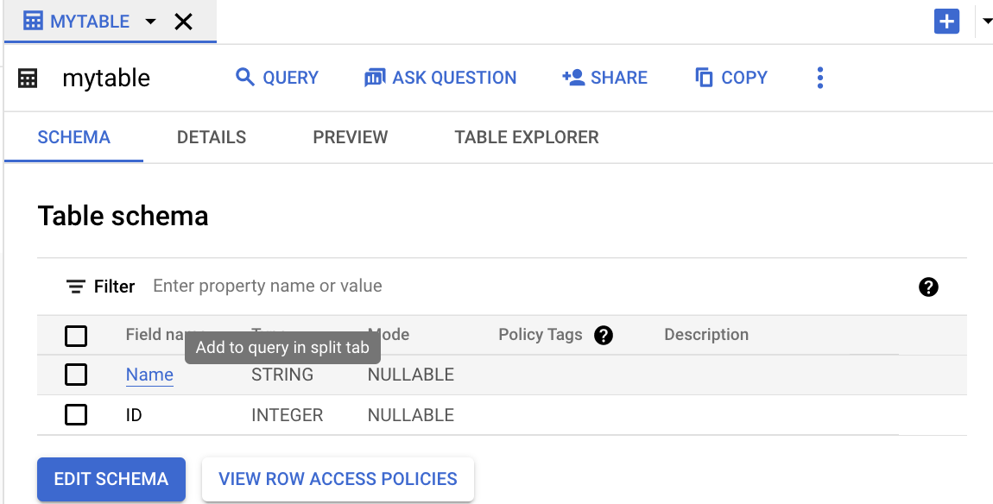
Task: Check the select-all fields checkbox
Action: click(75, 336)
